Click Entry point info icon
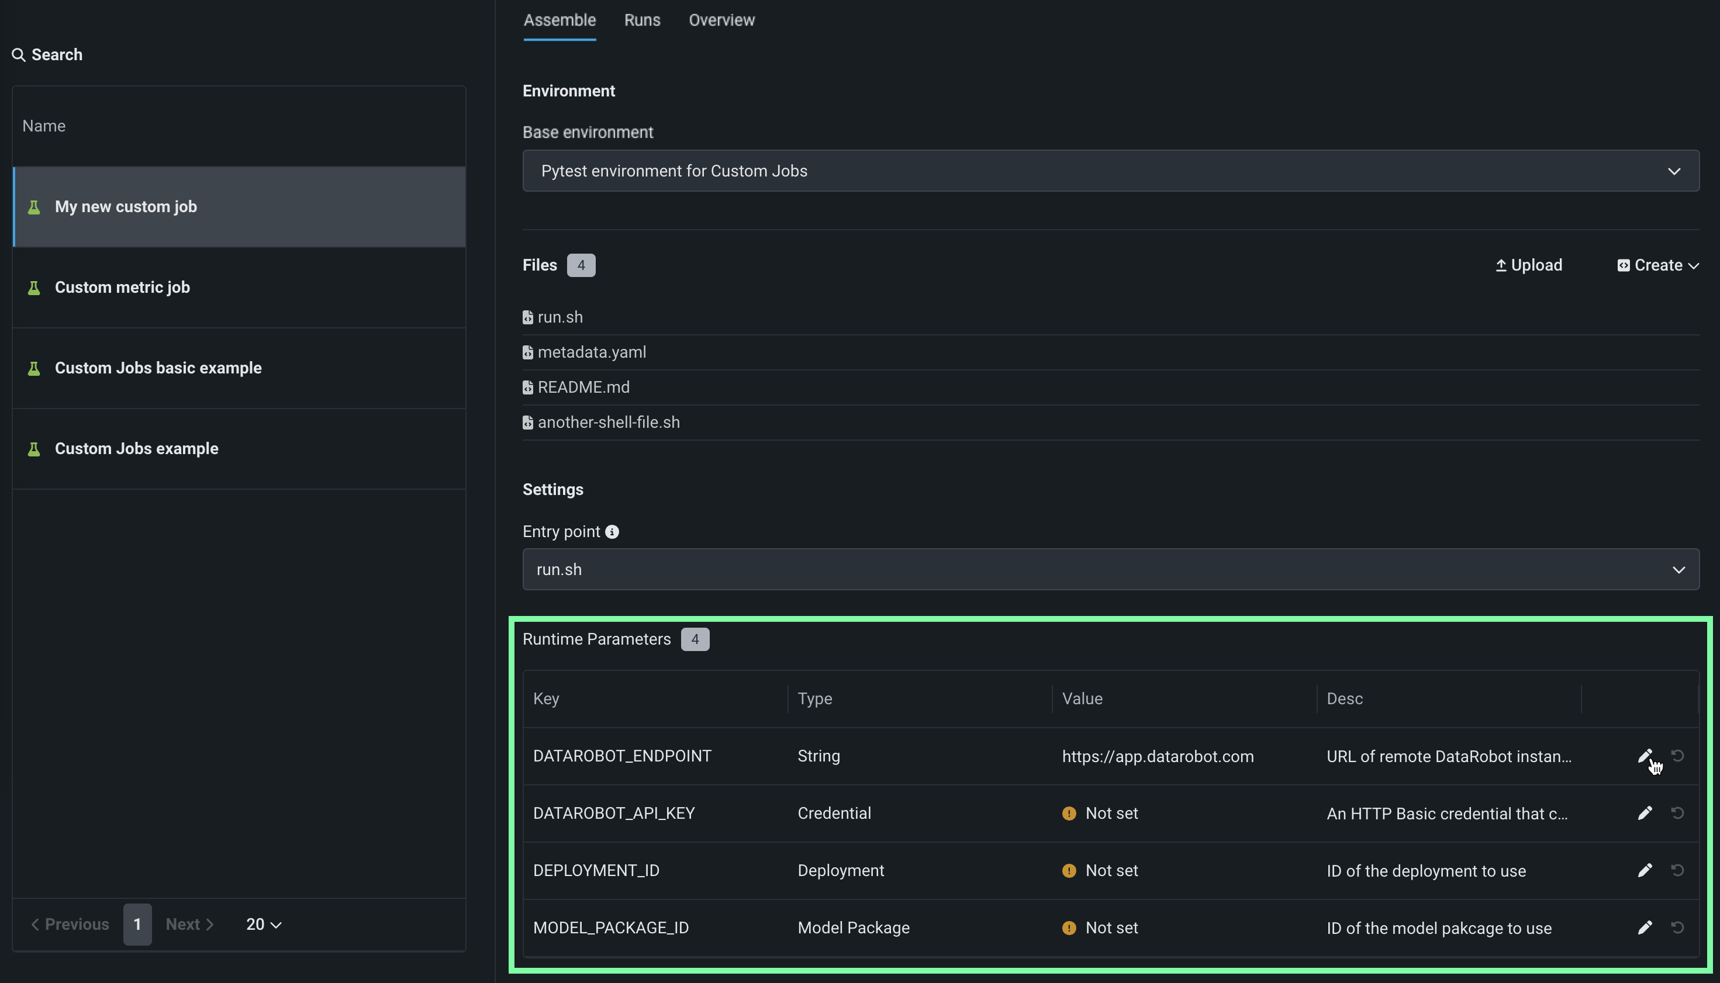This screenshot has height=983, width=1720. click(612, 532)
